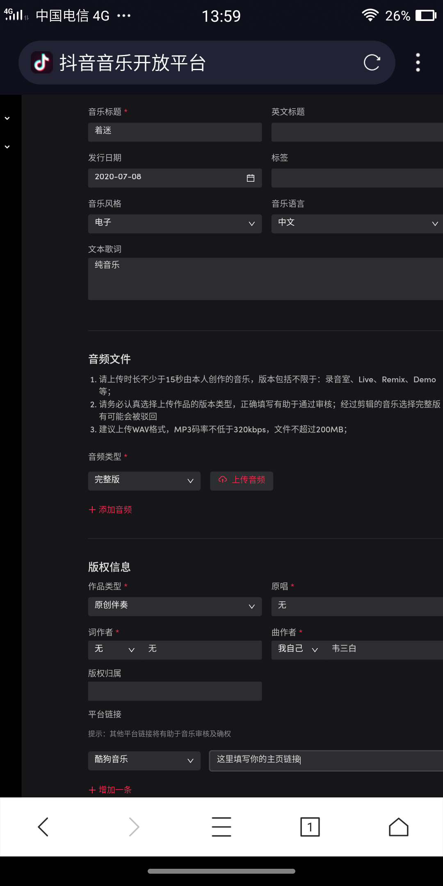443x886 pixels.
Task: Open the browser three-dot menu
Action: pos(418,62)
